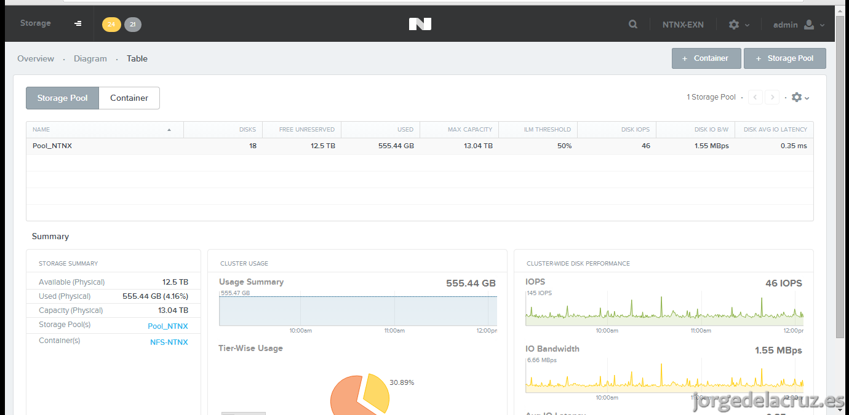This screenshot has width=849, height=415.
Task: Switch to the Overview tab
Action: tap(36, 58)
